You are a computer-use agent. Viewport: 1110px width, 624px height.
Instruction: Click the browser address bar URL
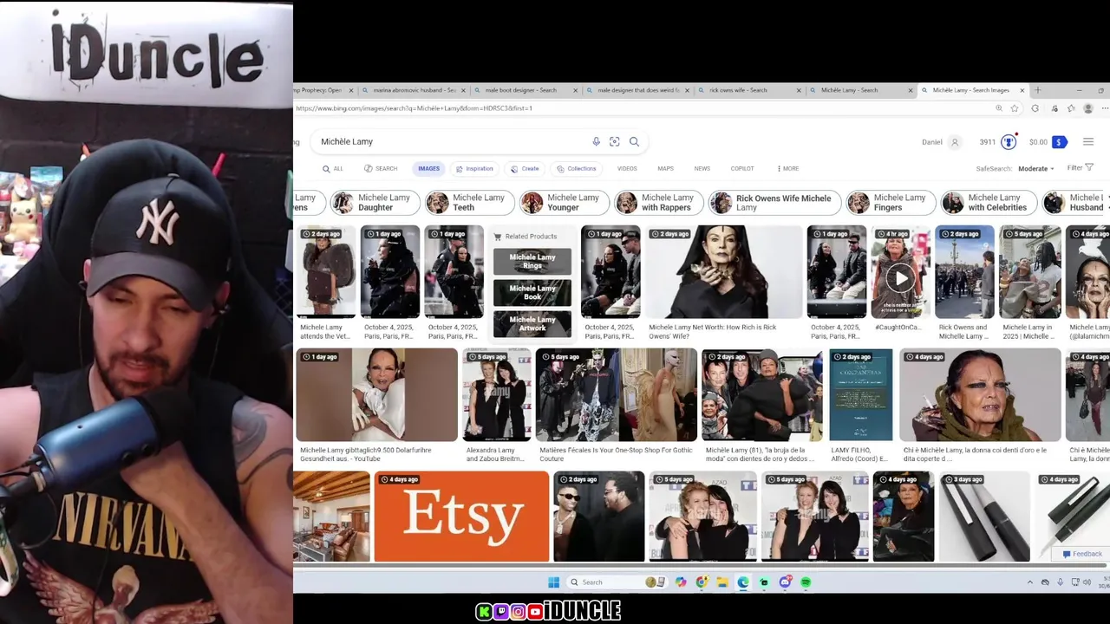pyautogui.click(x=414, y=108)
